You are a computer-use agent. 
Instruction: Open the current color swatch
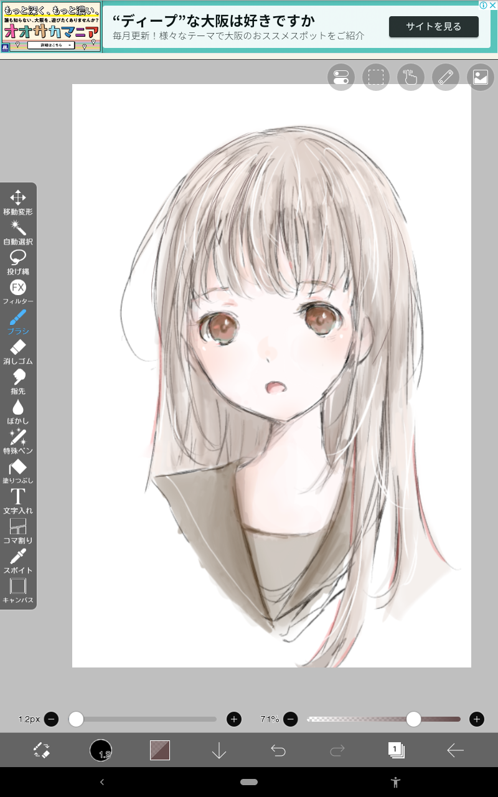[160, 750]
